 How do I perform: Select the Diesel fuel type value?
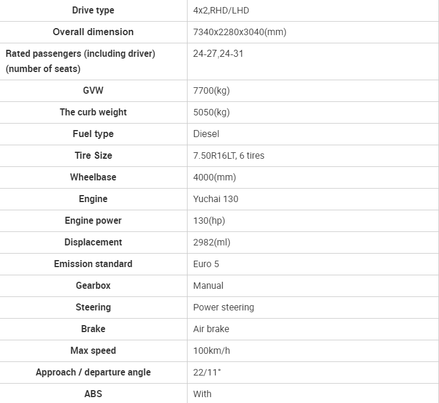(x=206, y=134)
